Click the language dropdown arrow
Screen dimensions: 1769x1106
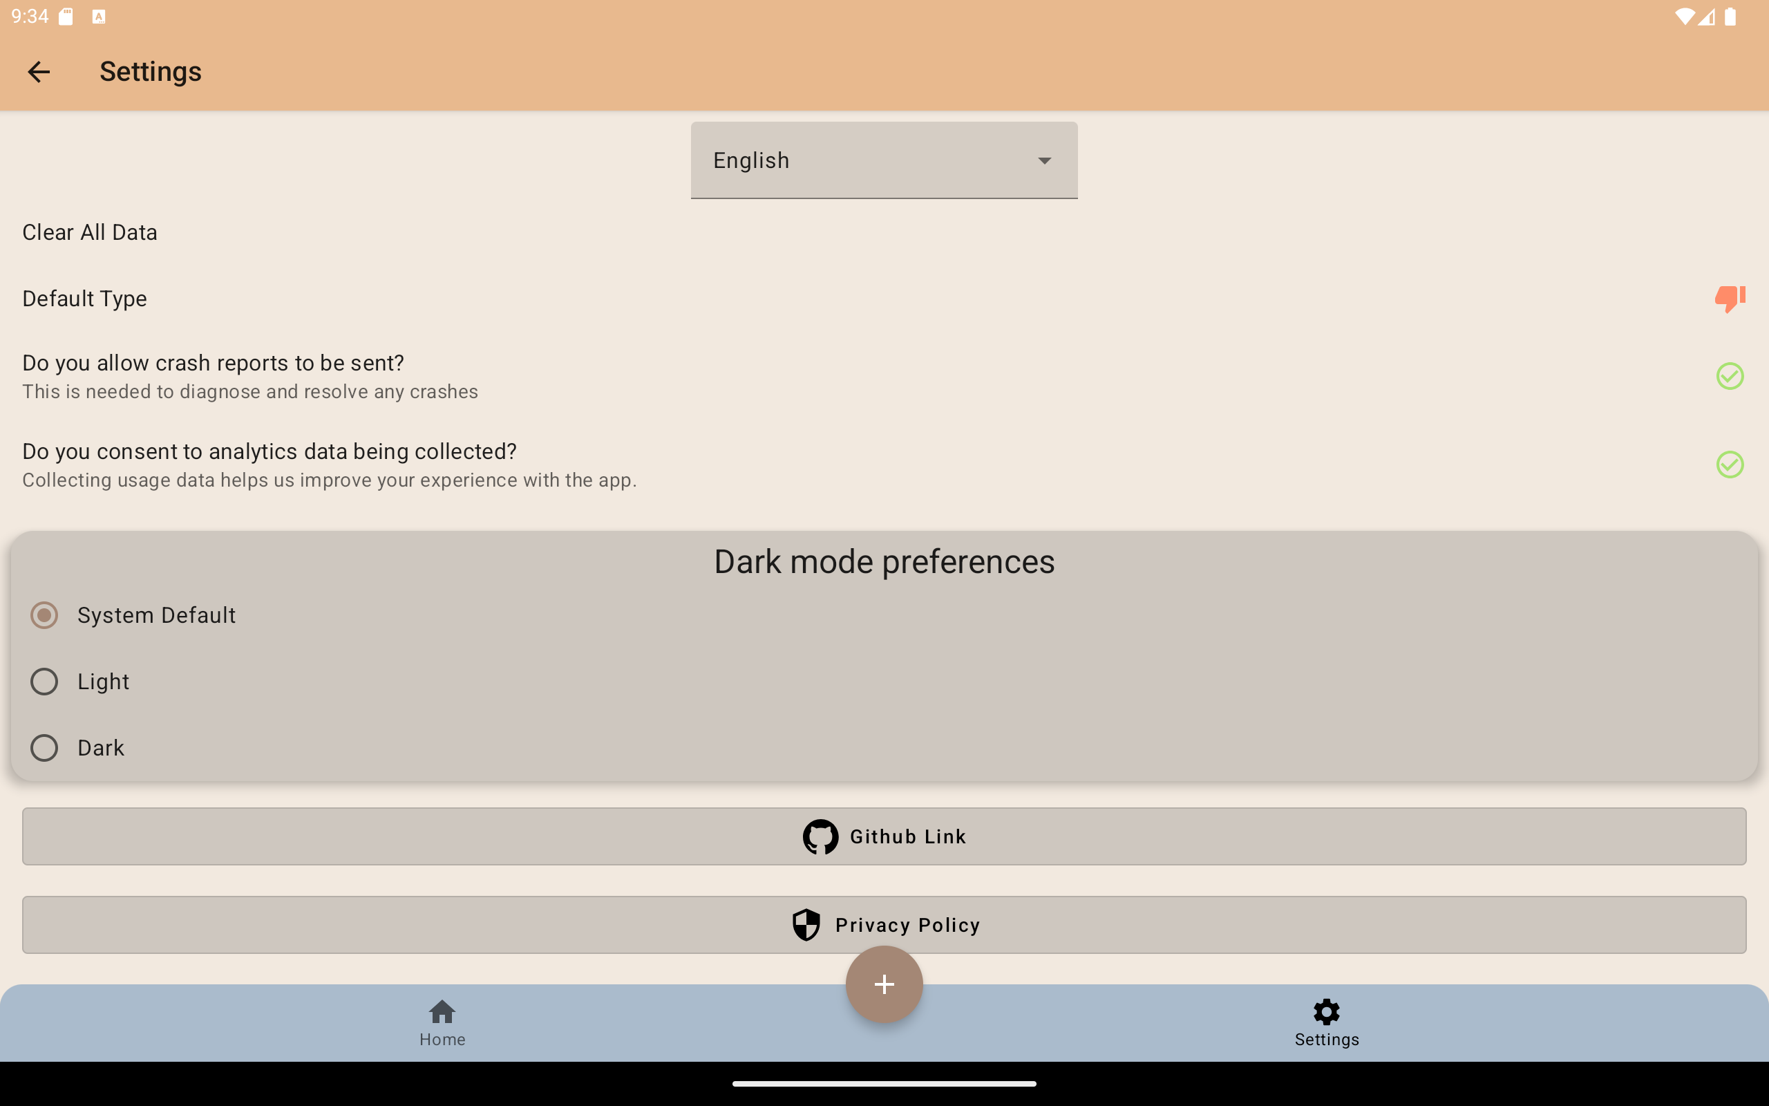coord(1045,160)
